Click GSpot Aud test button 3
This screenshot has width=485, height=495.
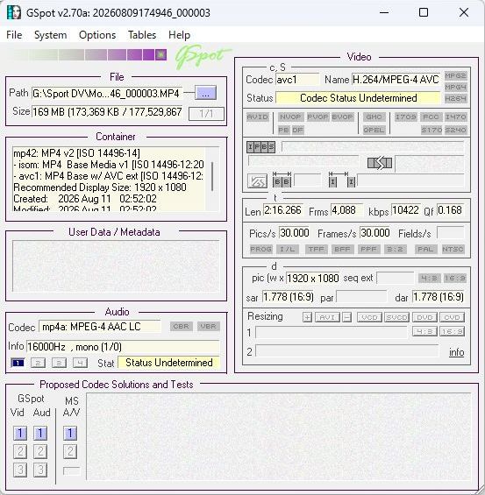pos(40,470)
